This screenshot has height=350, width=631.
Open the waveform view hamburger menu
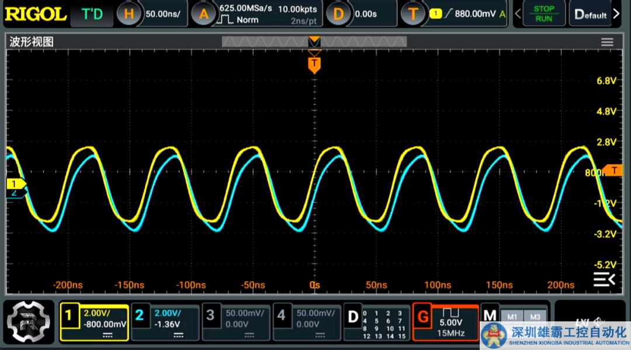607,42
